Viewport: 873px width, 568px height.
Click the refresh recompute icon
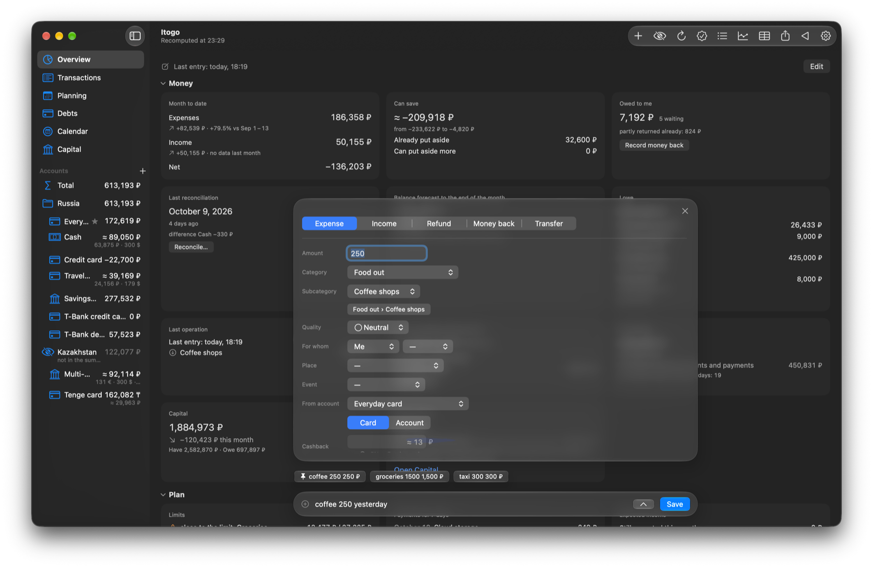click(x=681, y=36)
